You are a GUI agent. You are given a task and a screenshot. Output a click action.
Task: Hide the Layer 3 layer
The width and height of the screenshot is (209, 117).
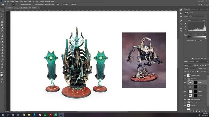click(x=185, y=96)
